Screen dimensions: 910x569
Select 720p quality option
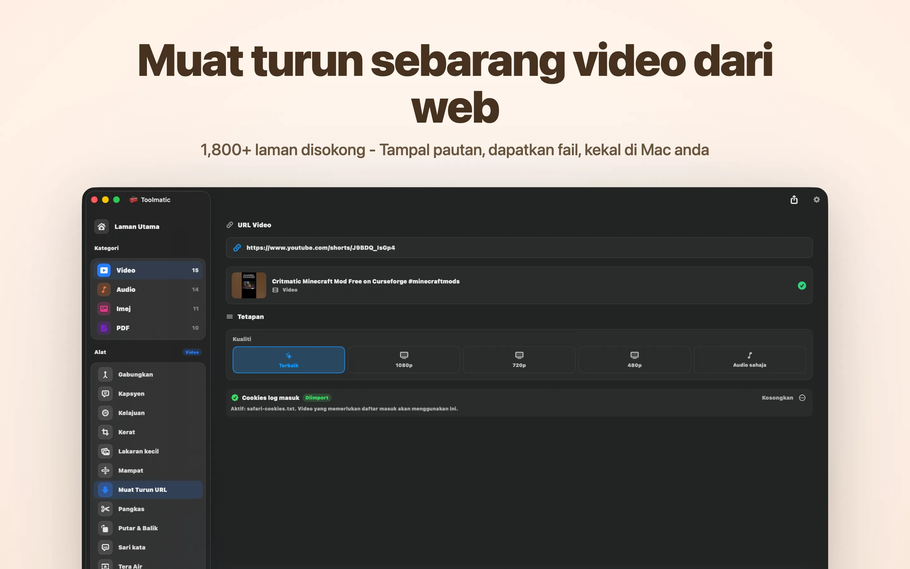(x=519, y=360)
